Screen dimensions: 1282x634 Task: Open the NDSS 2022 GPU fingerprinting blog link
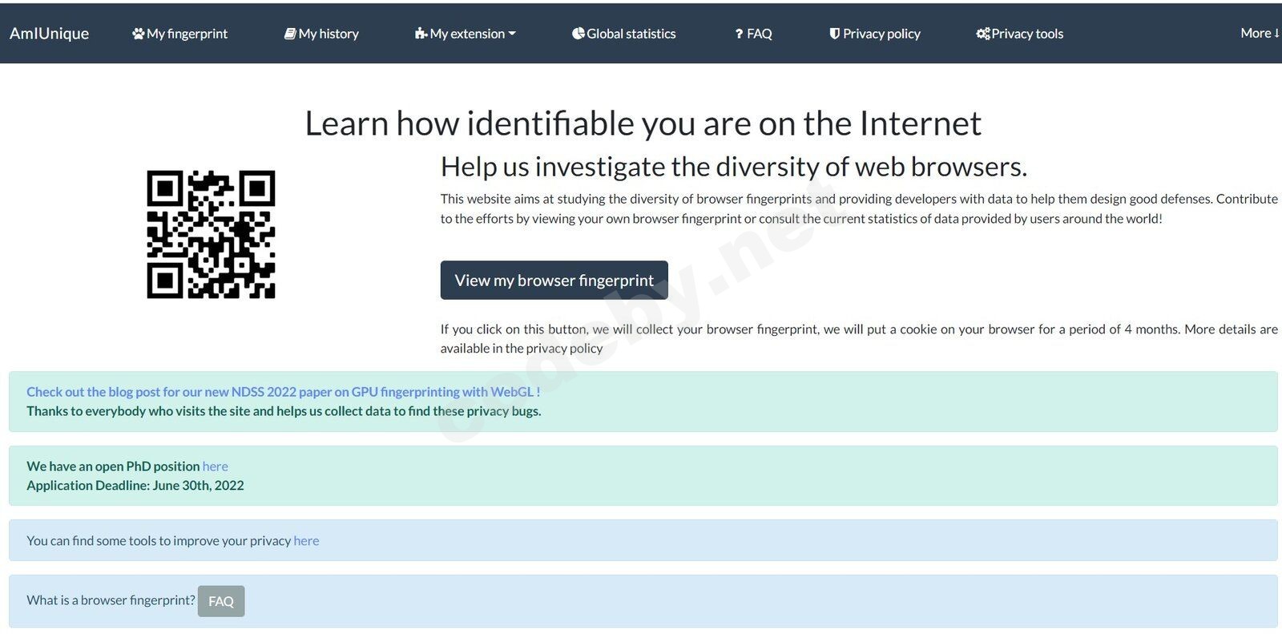point(283,392)
